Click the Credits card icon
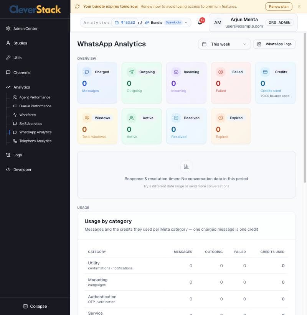This screenshot has width=307, height=315. (x=265, y=72)
